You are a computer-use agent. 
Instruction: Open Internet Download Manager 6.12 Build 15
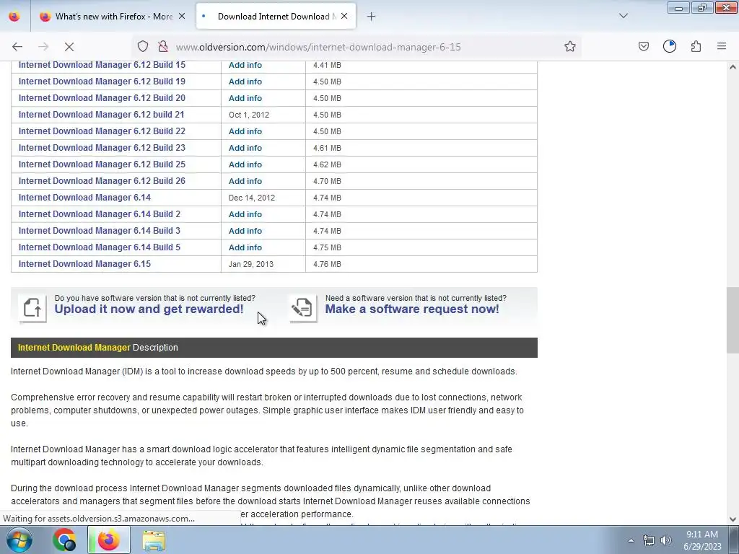(102, 65)
